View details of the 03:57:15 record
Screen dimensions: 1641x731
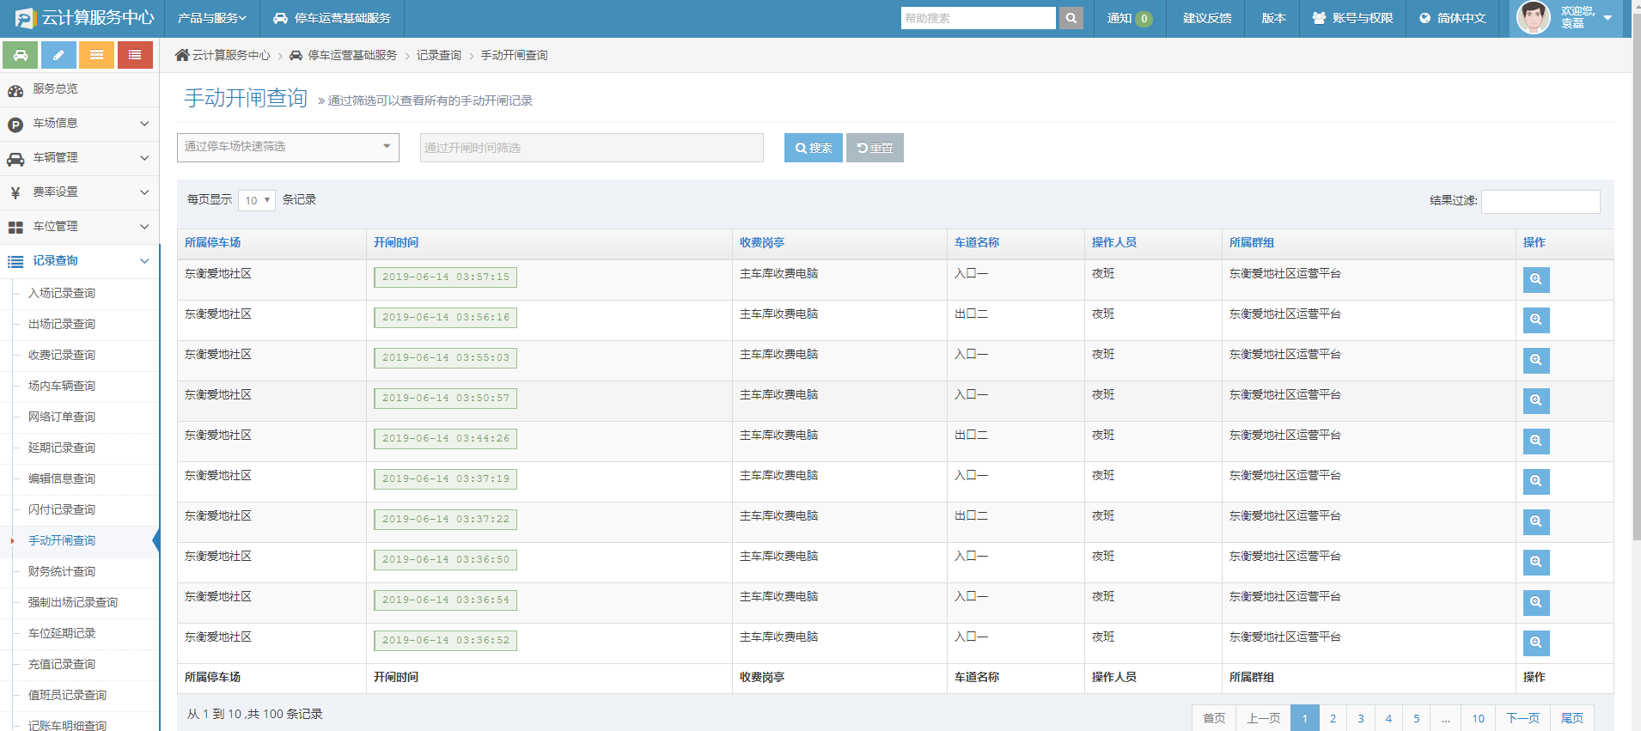tap(1535, 280)
